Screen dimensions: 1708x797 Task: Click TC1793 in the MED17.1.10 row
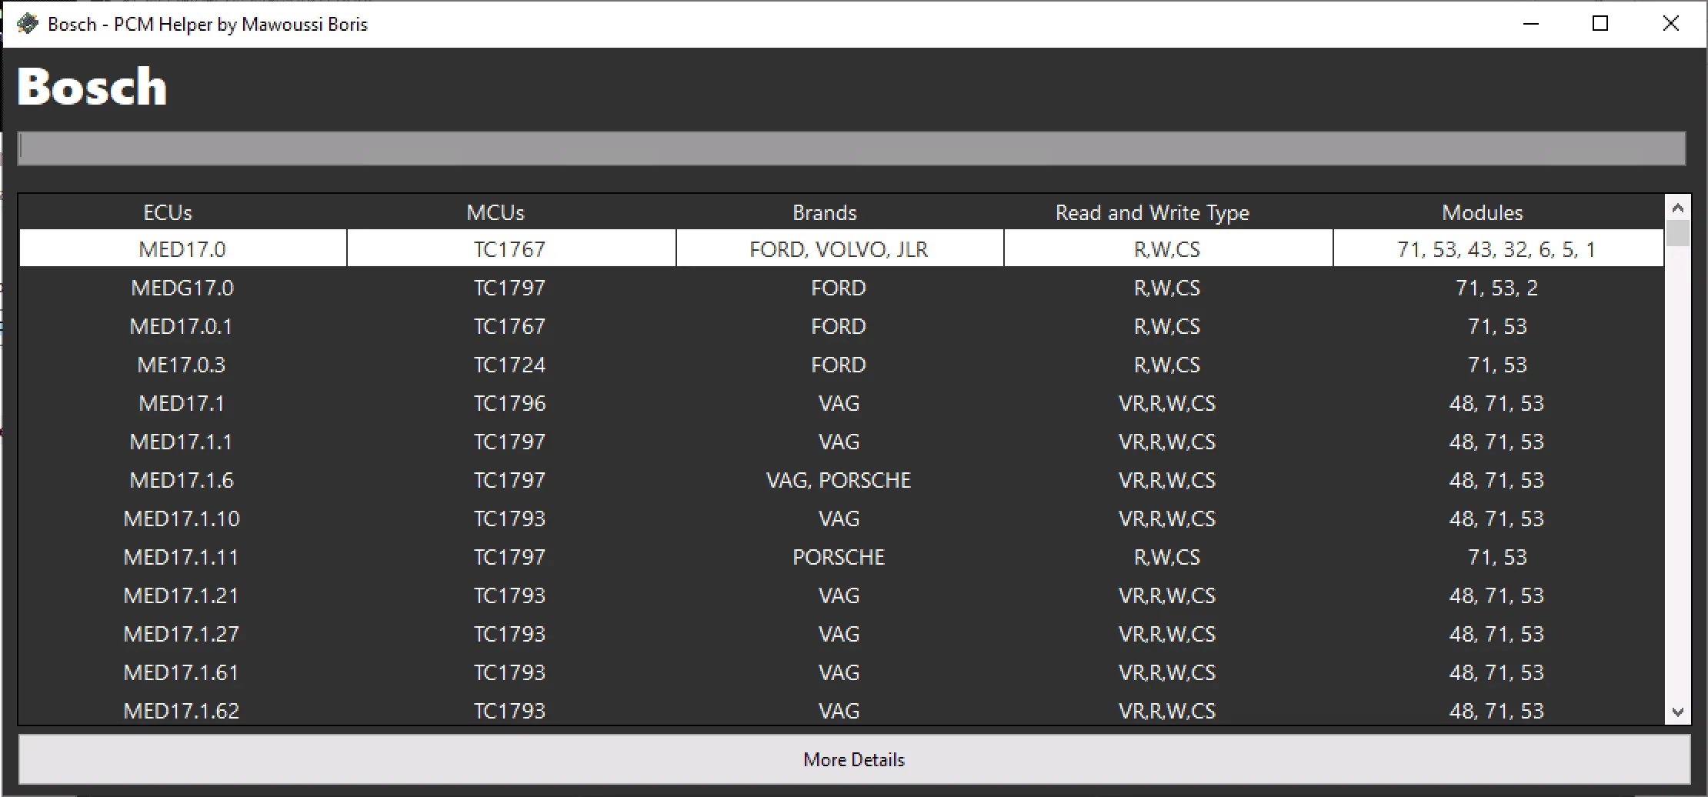[x=509, y=519]
